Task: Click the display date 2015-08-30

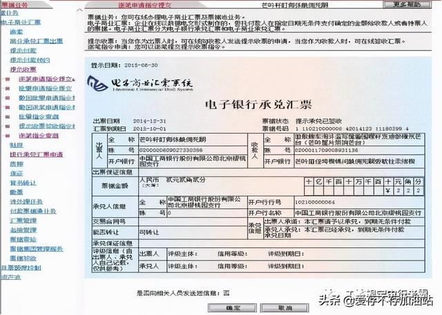Action: coord(141,65)
